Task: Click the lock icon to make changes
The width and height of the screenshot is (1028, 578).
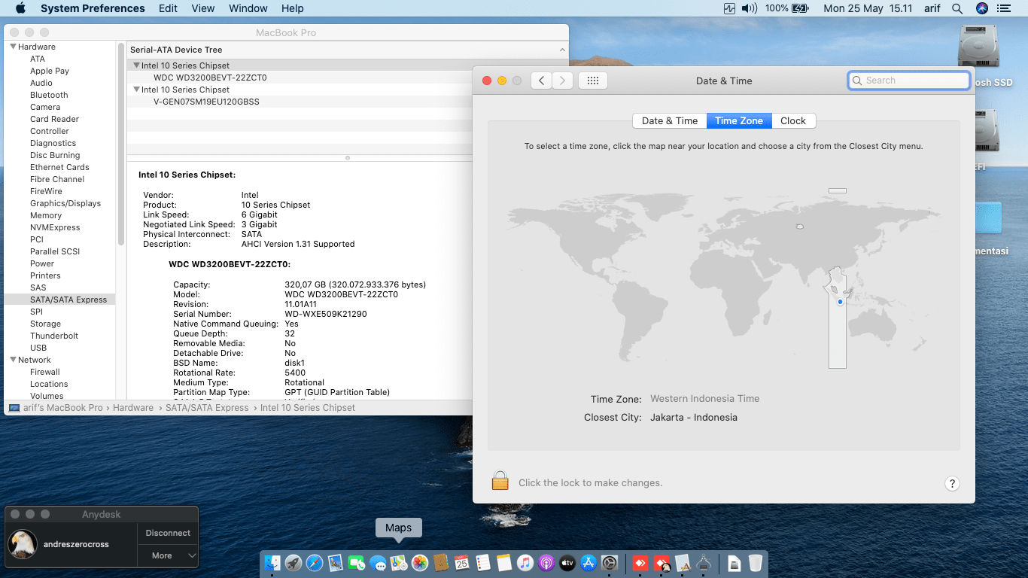Action: click(500, 480)
